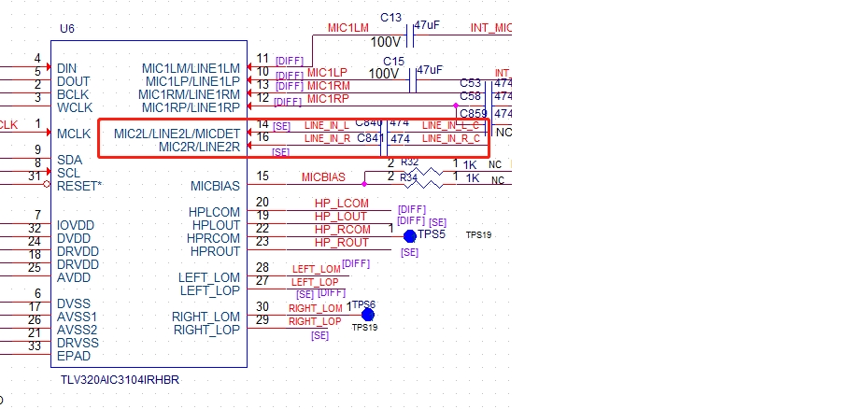865x409 pixels.
Task: Select the red LINE_IN_L_C net label
Action: pyautogui.click(x=450, y=126)
